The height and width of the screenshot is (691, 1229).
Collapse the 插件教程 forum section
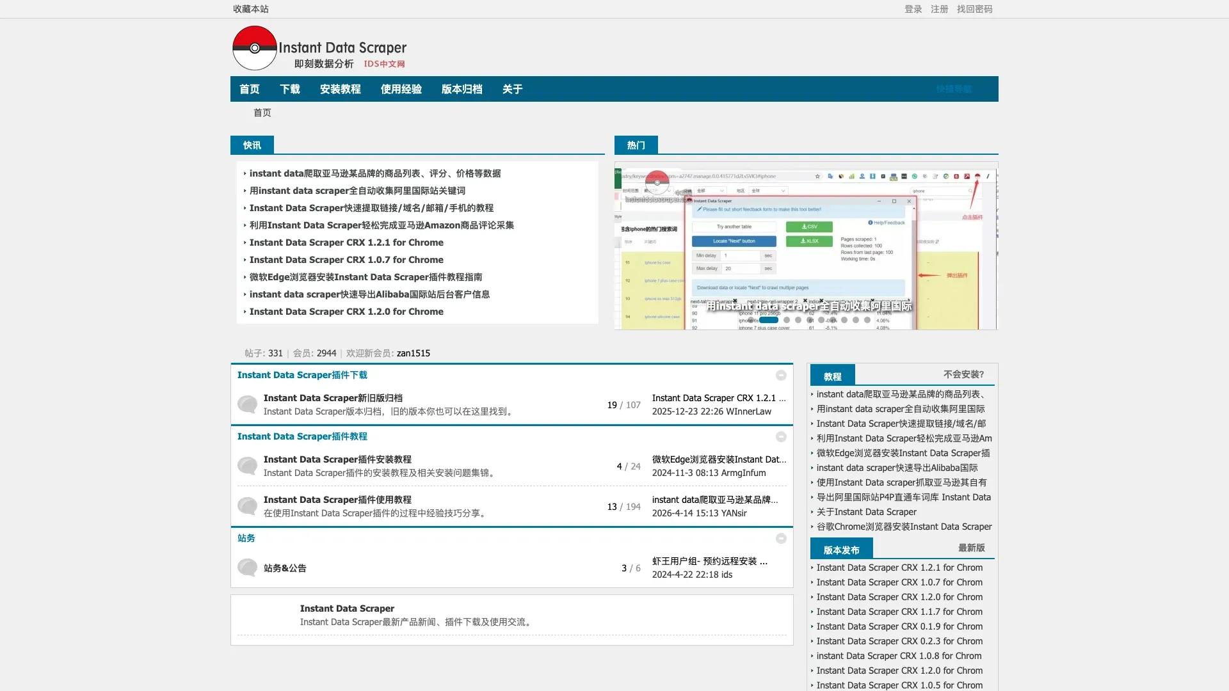(x=781, y=437)
